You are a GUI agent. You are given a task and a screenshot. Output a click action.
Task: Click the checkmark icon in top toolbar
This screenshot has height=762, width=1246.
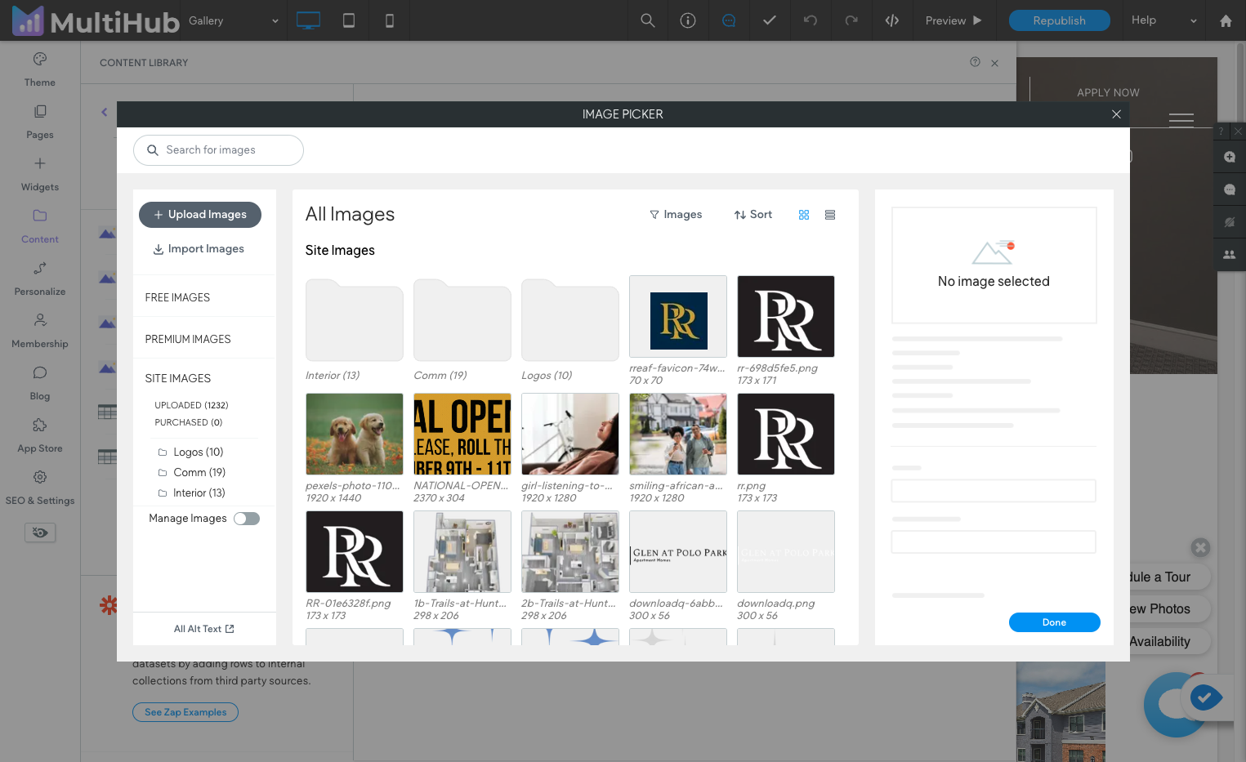point(770,20)
